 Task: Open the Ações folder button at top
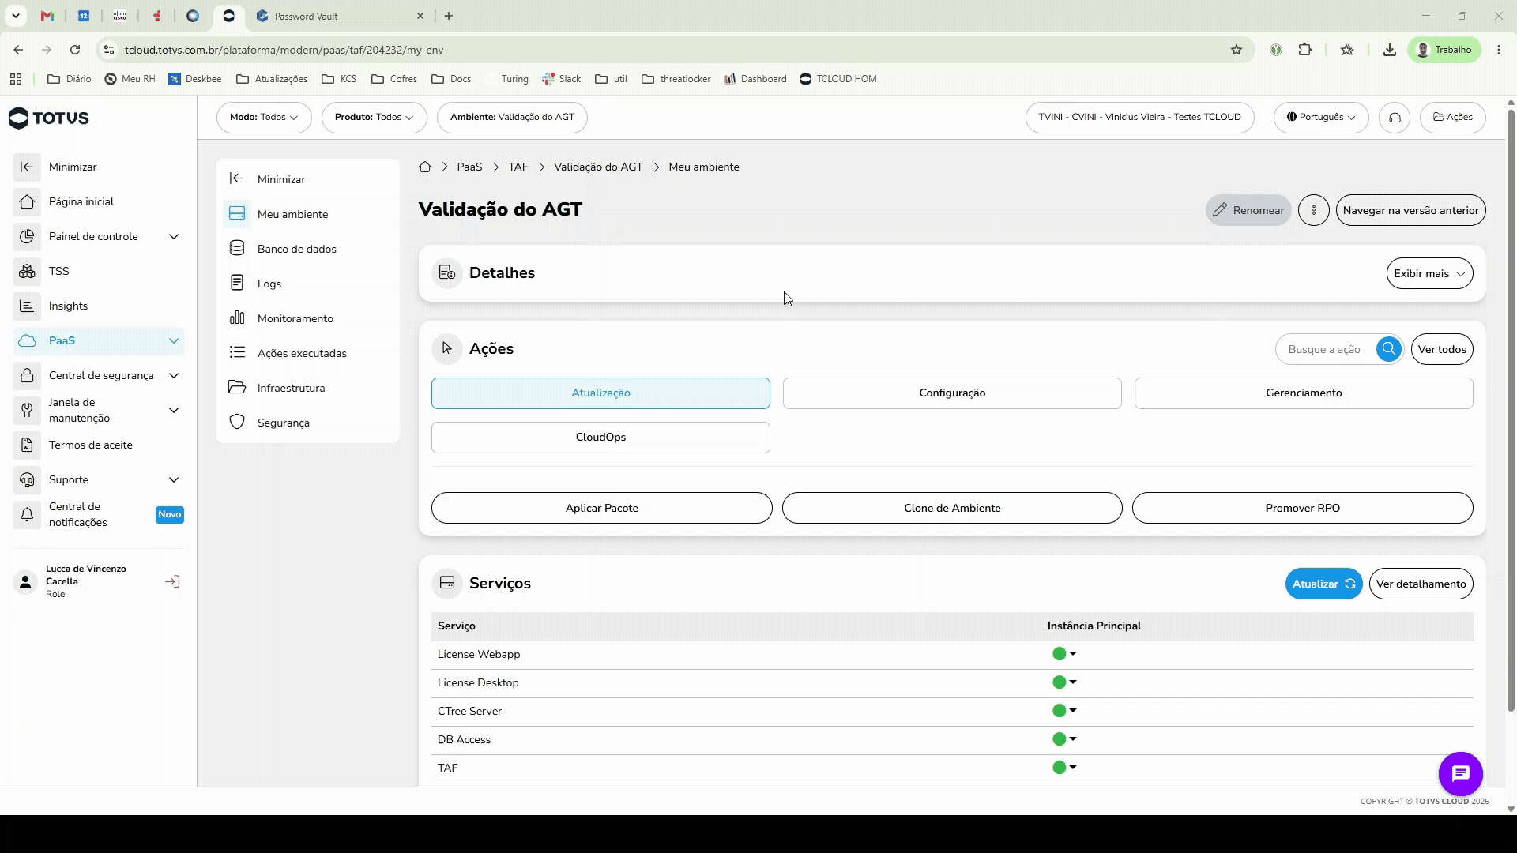click(x=1452, y=117)
